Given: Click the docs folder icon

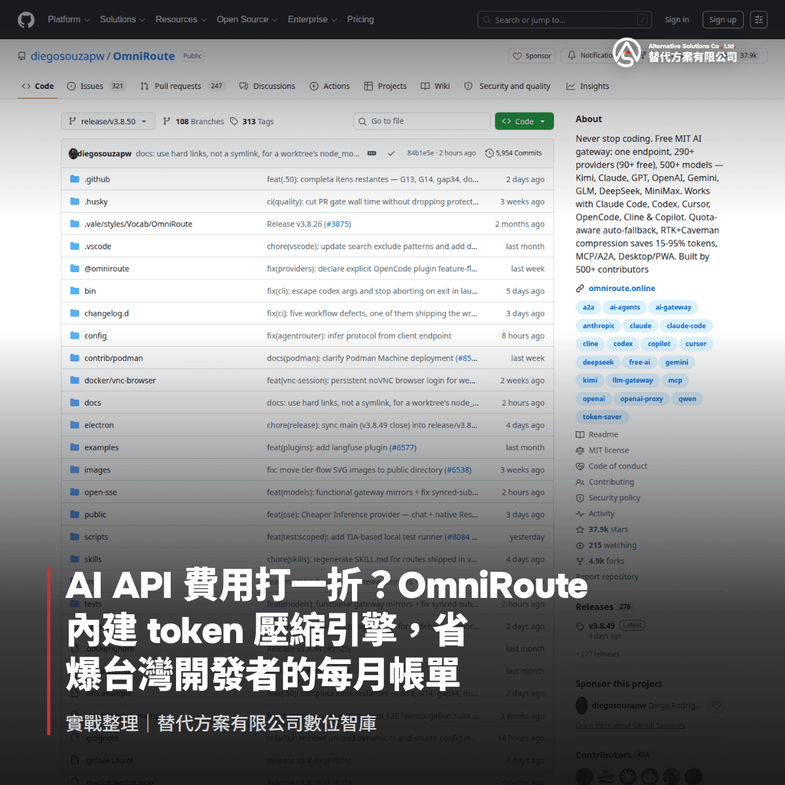Looking at the screenshot, I should point(75,402).
